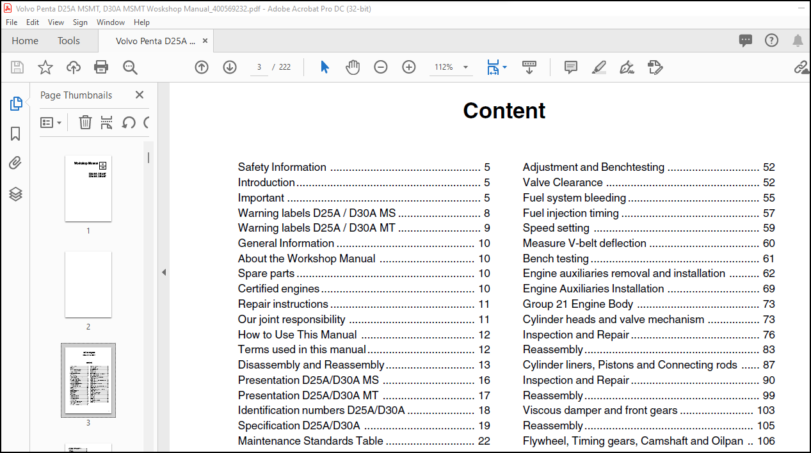Open the Help question mark icon
Screen dimensions: 811x453
click(772, 40)
